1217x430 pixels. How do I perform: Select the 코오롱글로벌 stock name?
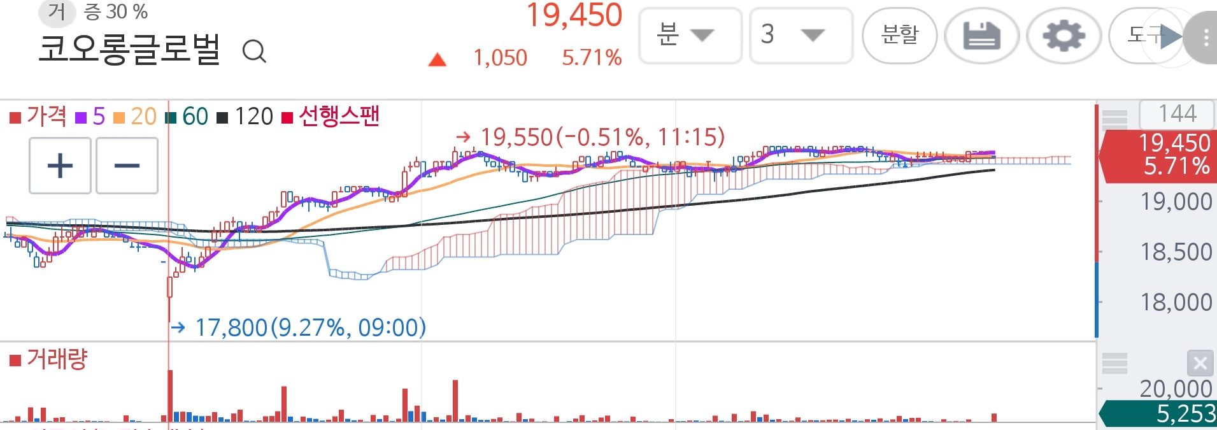(129, 49)
